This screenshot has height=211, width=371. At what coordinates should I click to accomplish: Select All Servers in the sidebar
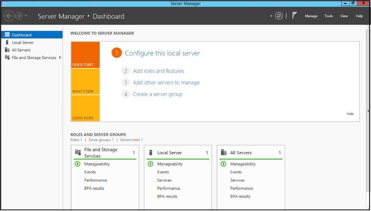(32, 50)
